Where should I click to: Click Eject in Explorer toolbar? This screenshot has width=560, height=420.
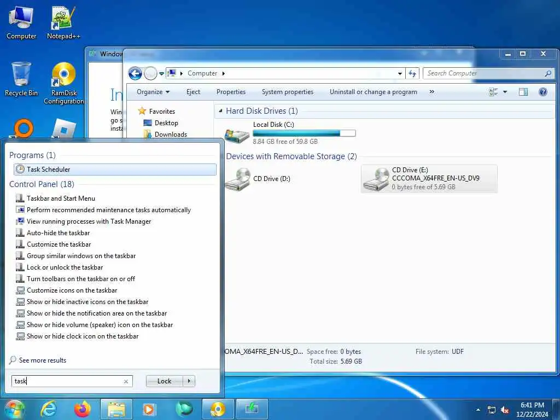pyautogui.click(x=193, y=92)
